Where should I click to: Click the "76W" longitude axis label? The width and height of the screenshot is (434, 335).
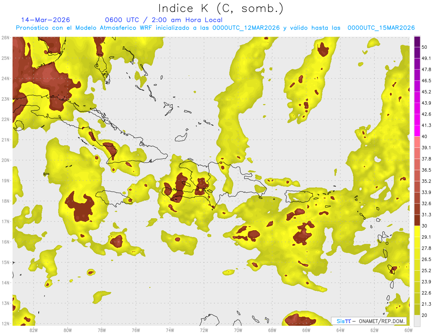click(x=136, y=330)
